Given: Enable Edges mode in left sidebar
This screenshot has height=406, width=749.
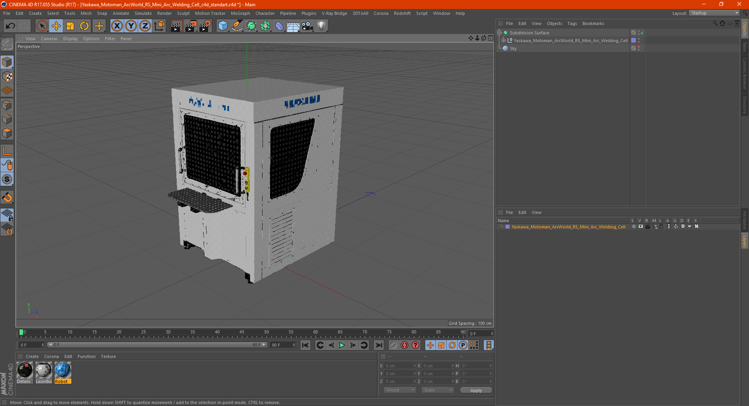Looking at the screenshot, I should (7, 119).
